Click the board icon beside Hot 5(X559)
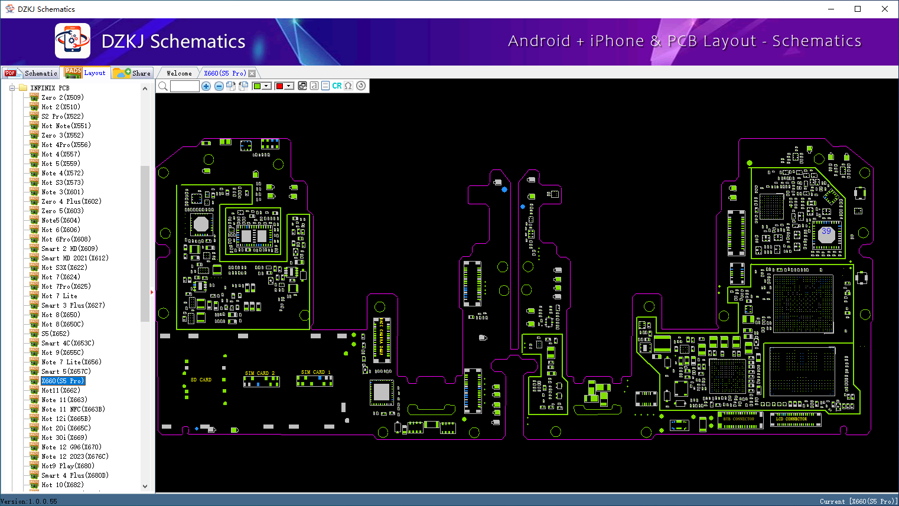The height and width of the screenshot is (506, 899). (x=34, y=164)
